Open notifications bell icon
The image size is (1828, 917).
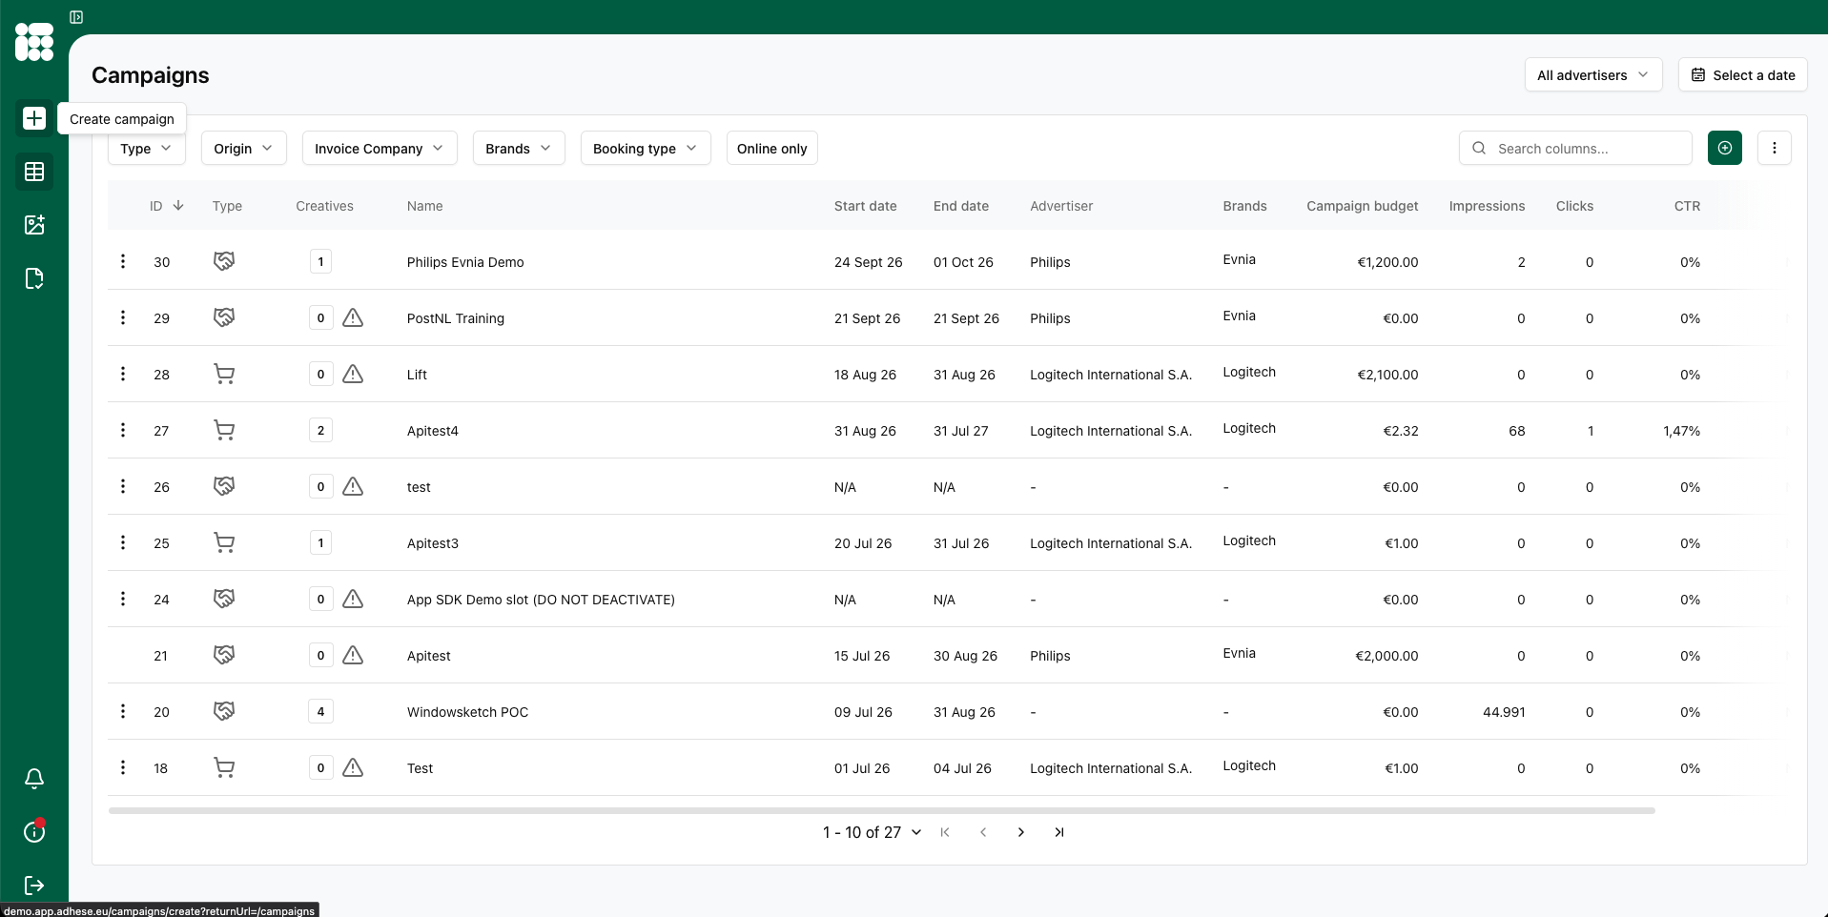pyautogui.click(x=34, y=779)
